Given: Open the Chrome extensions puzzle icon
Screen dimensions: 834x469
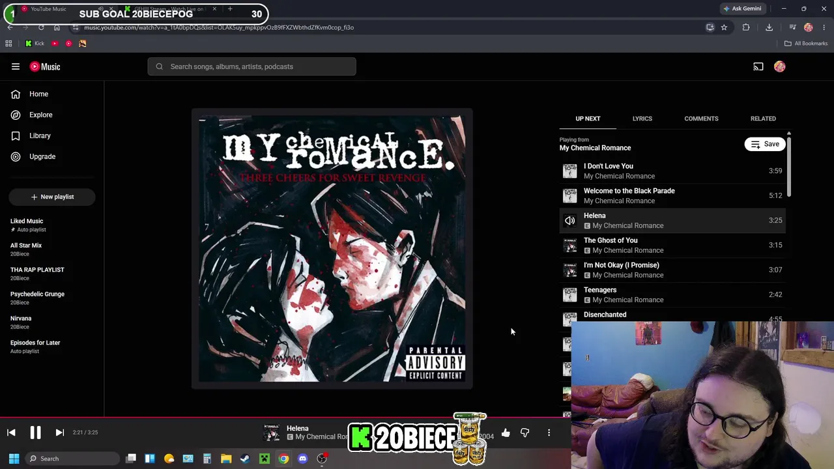Looking at the screenshot, I should [x=746, y=27].
